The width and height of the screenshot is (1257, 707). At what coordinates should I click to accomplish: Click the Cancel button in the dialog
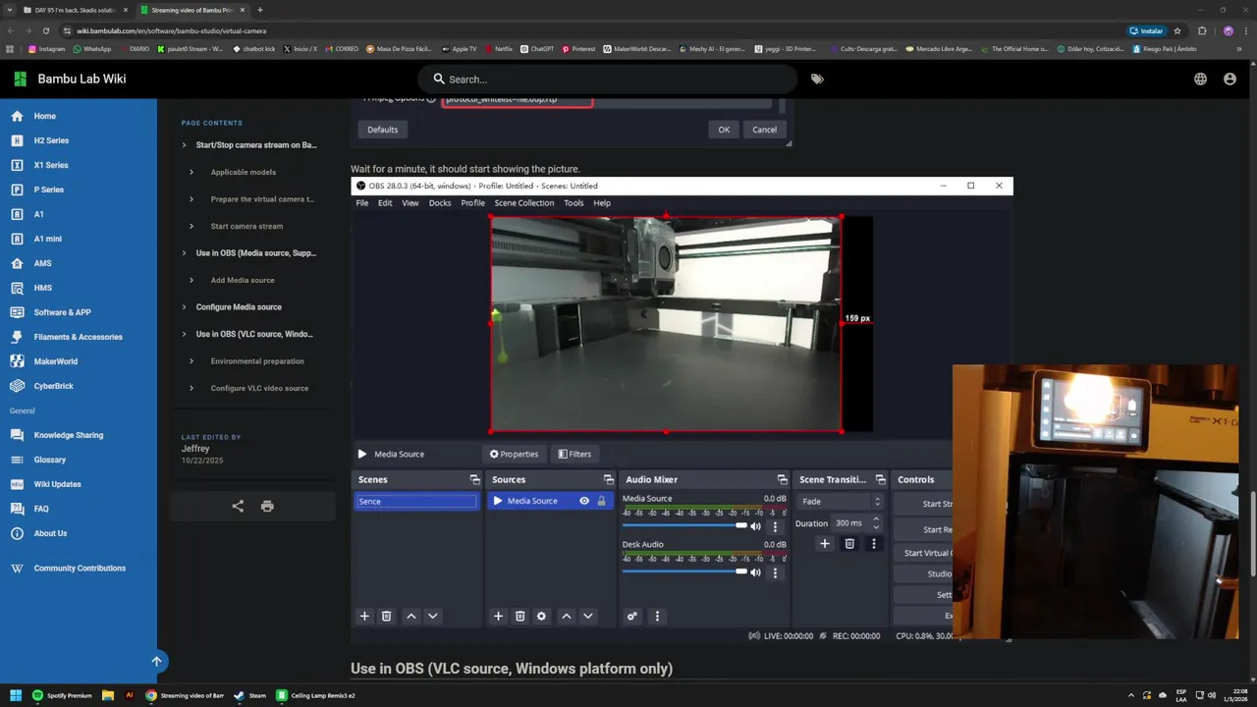pyautogui.click(x=764, y=130)
